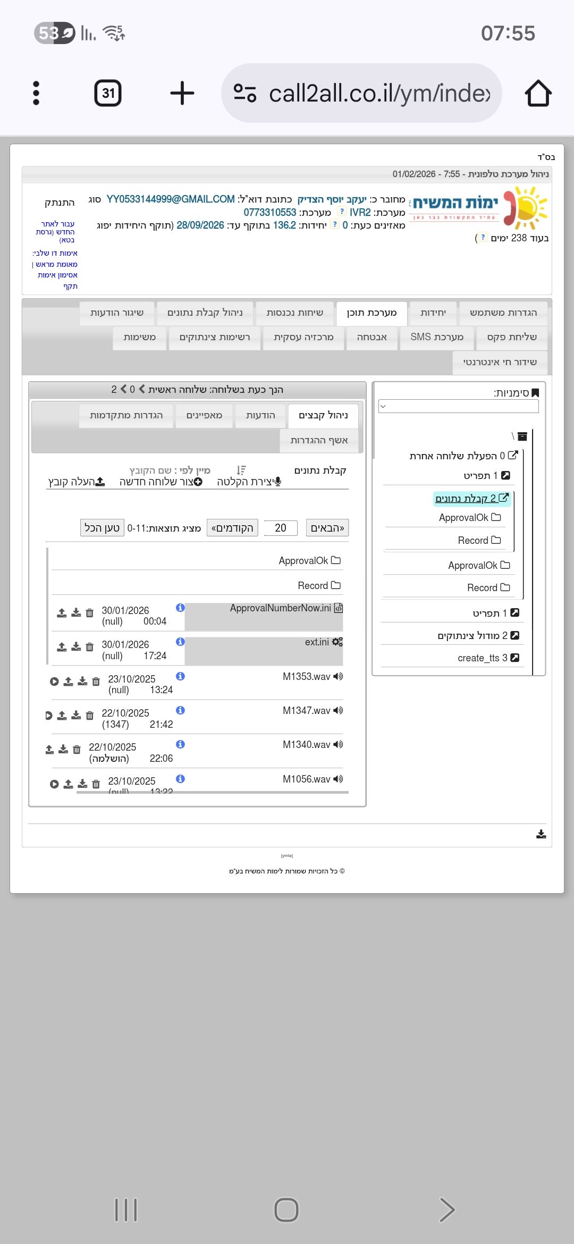Click the help icon beside 238 ימים
The image size is (574, 1244).
(x=483, y=238)
